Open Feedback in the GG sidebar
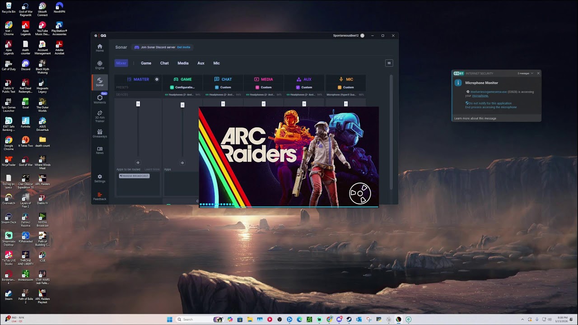The height and width of the screenshot is (325, 578). (100, 196)
